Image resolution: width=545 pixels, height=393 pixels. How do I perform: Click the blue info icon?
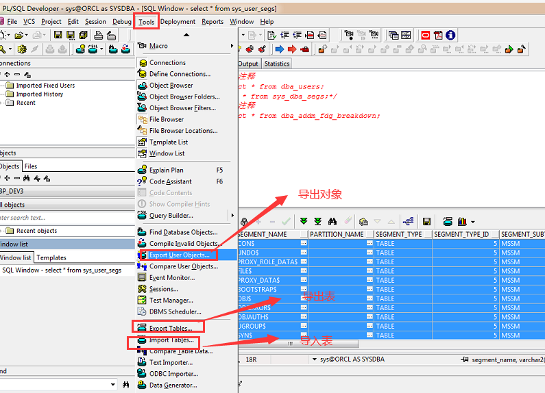tap(450, 35)
